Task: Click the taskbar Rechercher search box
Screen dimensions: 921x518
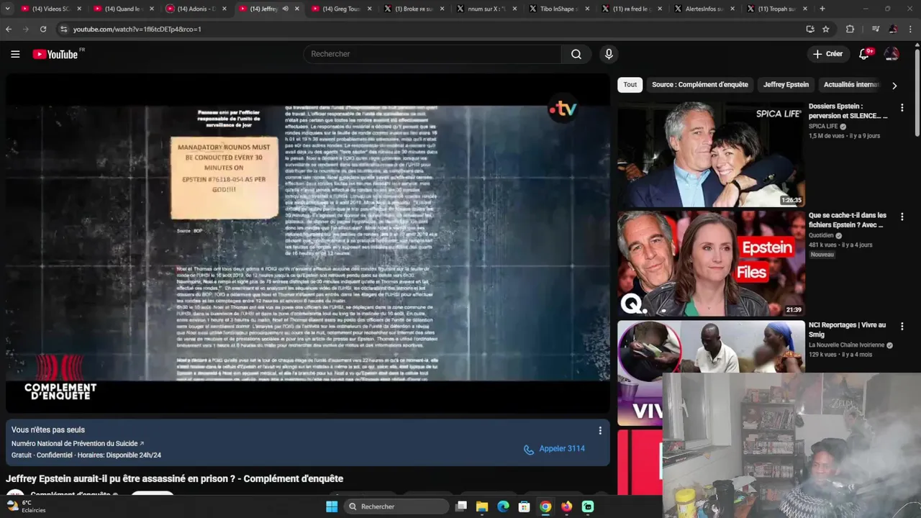Action: (396, 506)
